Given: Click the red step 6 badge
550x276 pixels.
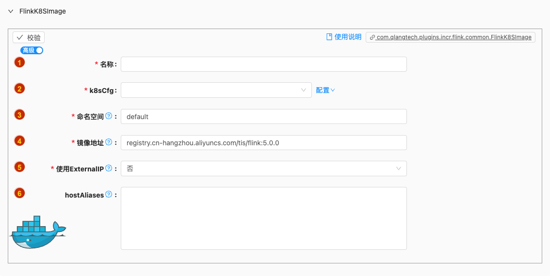Looking at the screenshot, I should 19,193.
